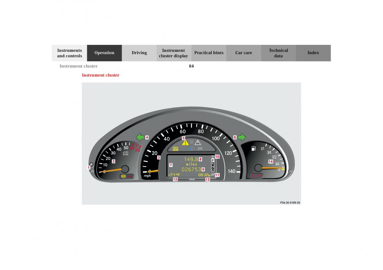Open the Instruments and controls tab
Viewport: 383px width, 270px height.
(x=69, y=53)
